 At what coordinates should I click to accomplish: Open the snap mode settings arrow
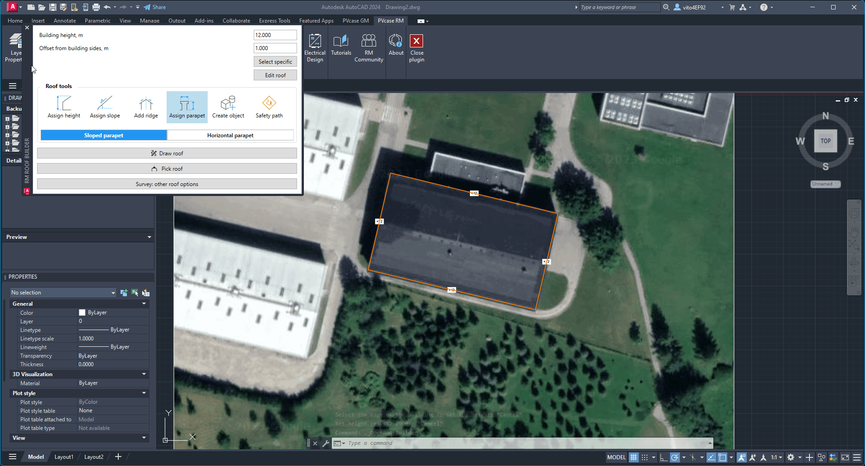click(x=653, y=457)
